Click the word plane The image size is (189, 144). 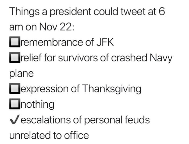[x=22, y=74]
